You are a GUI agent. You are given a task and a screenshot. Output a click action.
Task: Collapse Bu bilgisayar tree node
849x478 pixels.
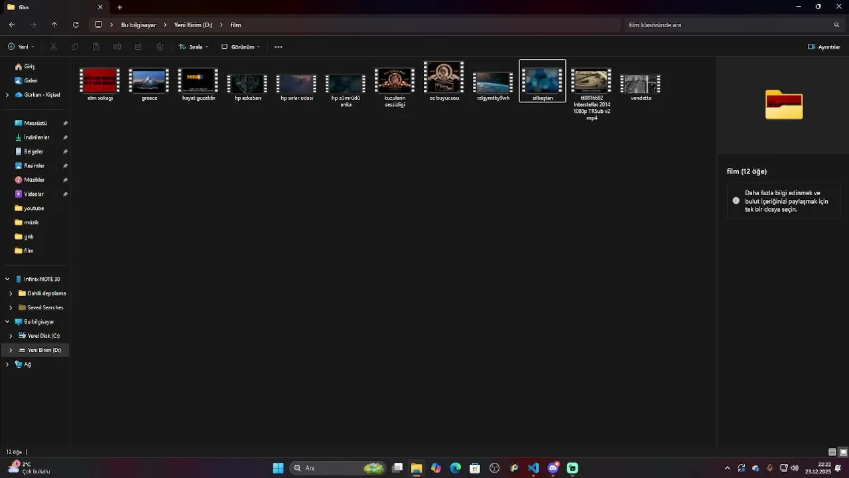click(x=7, y=322)
